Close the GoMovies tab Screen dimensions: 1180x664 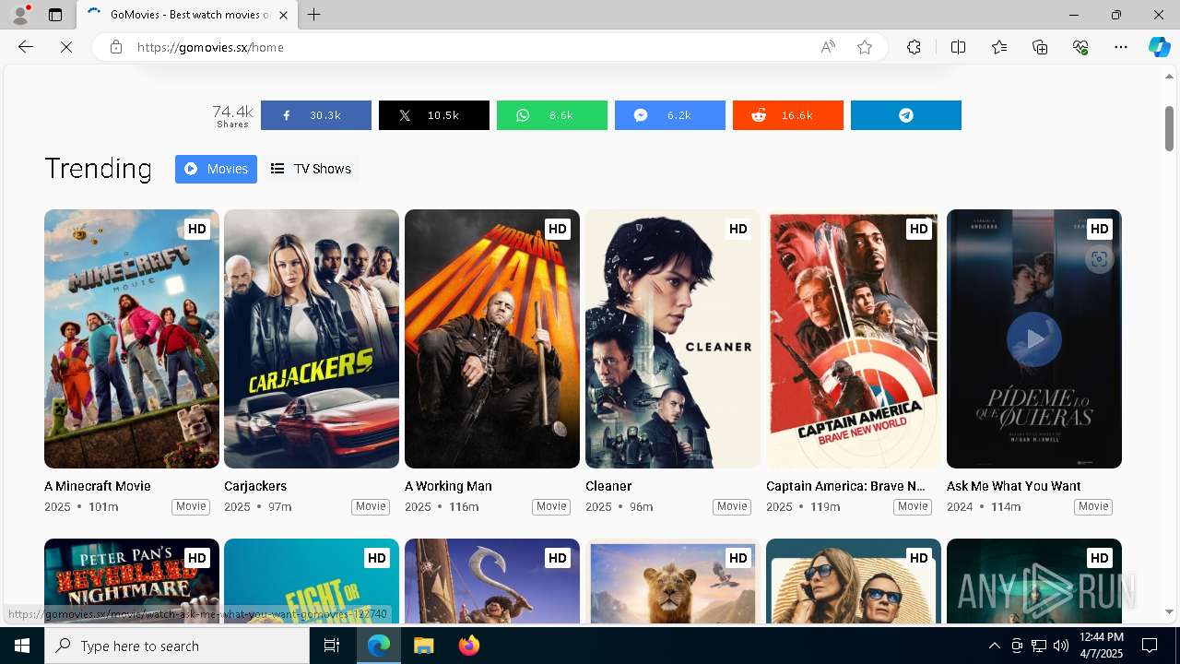[284, 15]
